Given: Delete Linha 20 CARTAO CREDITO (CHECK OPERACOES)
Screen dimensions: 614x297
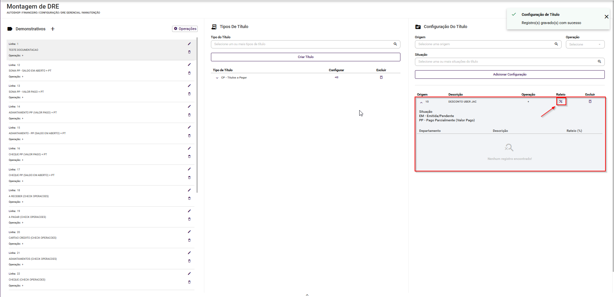Looking at the screenshot, I should click(x=189, y=240).
